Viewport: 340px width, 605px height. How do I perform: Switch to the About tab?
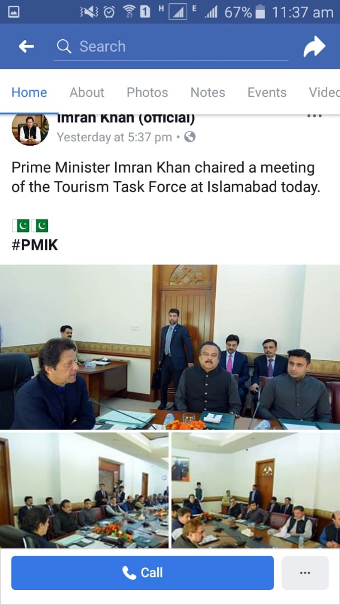(x=87, y=92)
